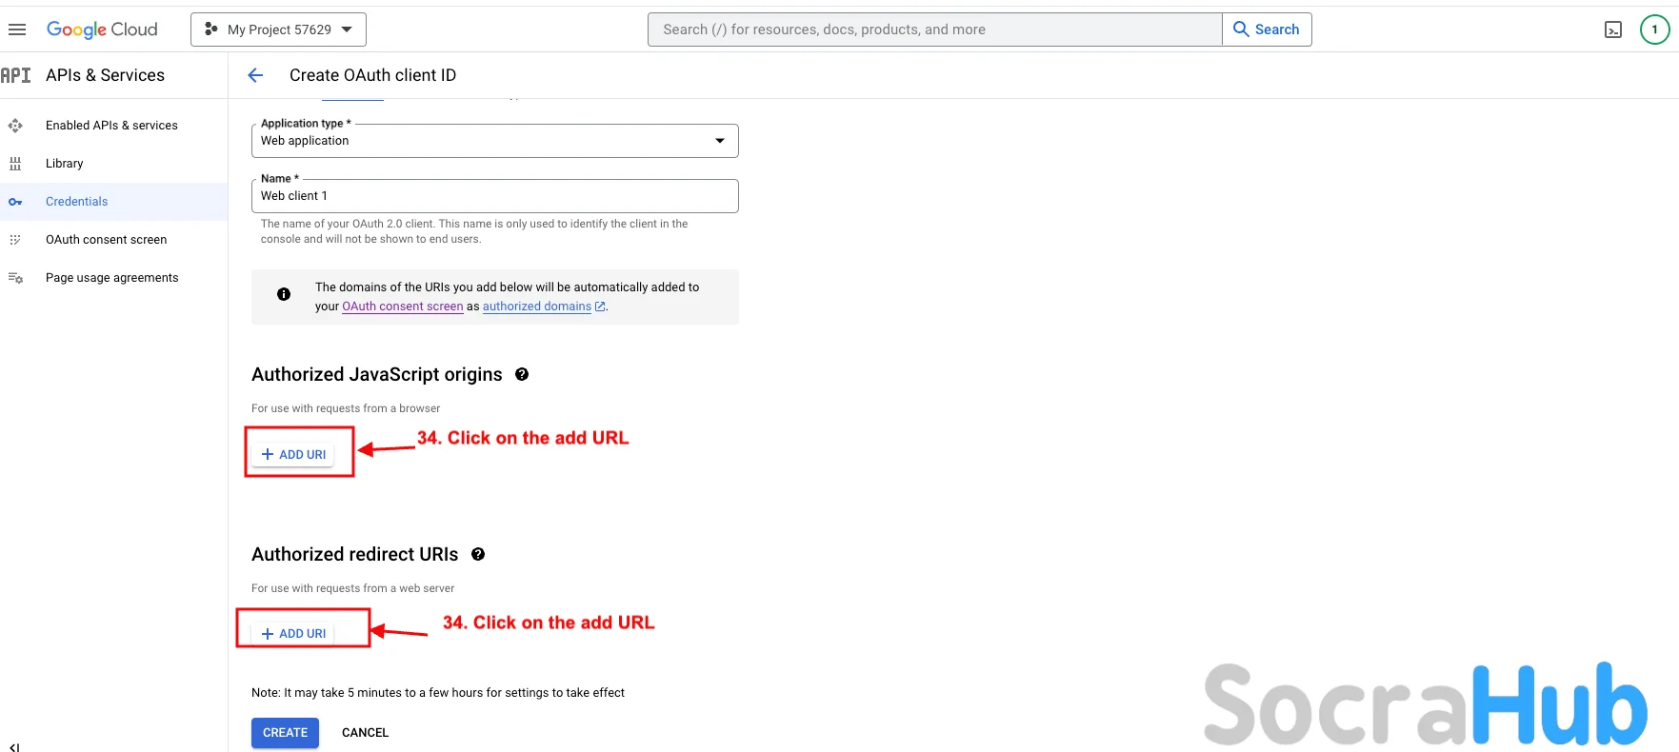Select Page usage agreements in sidebar
The height and width of the screenshot is (752, 1679).
(x=111, y=278)
